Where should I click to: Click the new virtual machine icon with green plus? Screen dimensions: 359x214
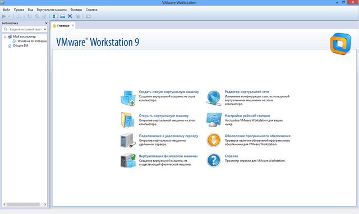pyautogui.click(x=128, y=98)
